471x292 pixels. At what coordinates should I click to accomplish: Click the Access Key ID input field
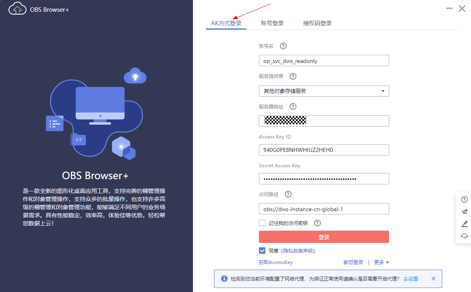click(324, 150)
